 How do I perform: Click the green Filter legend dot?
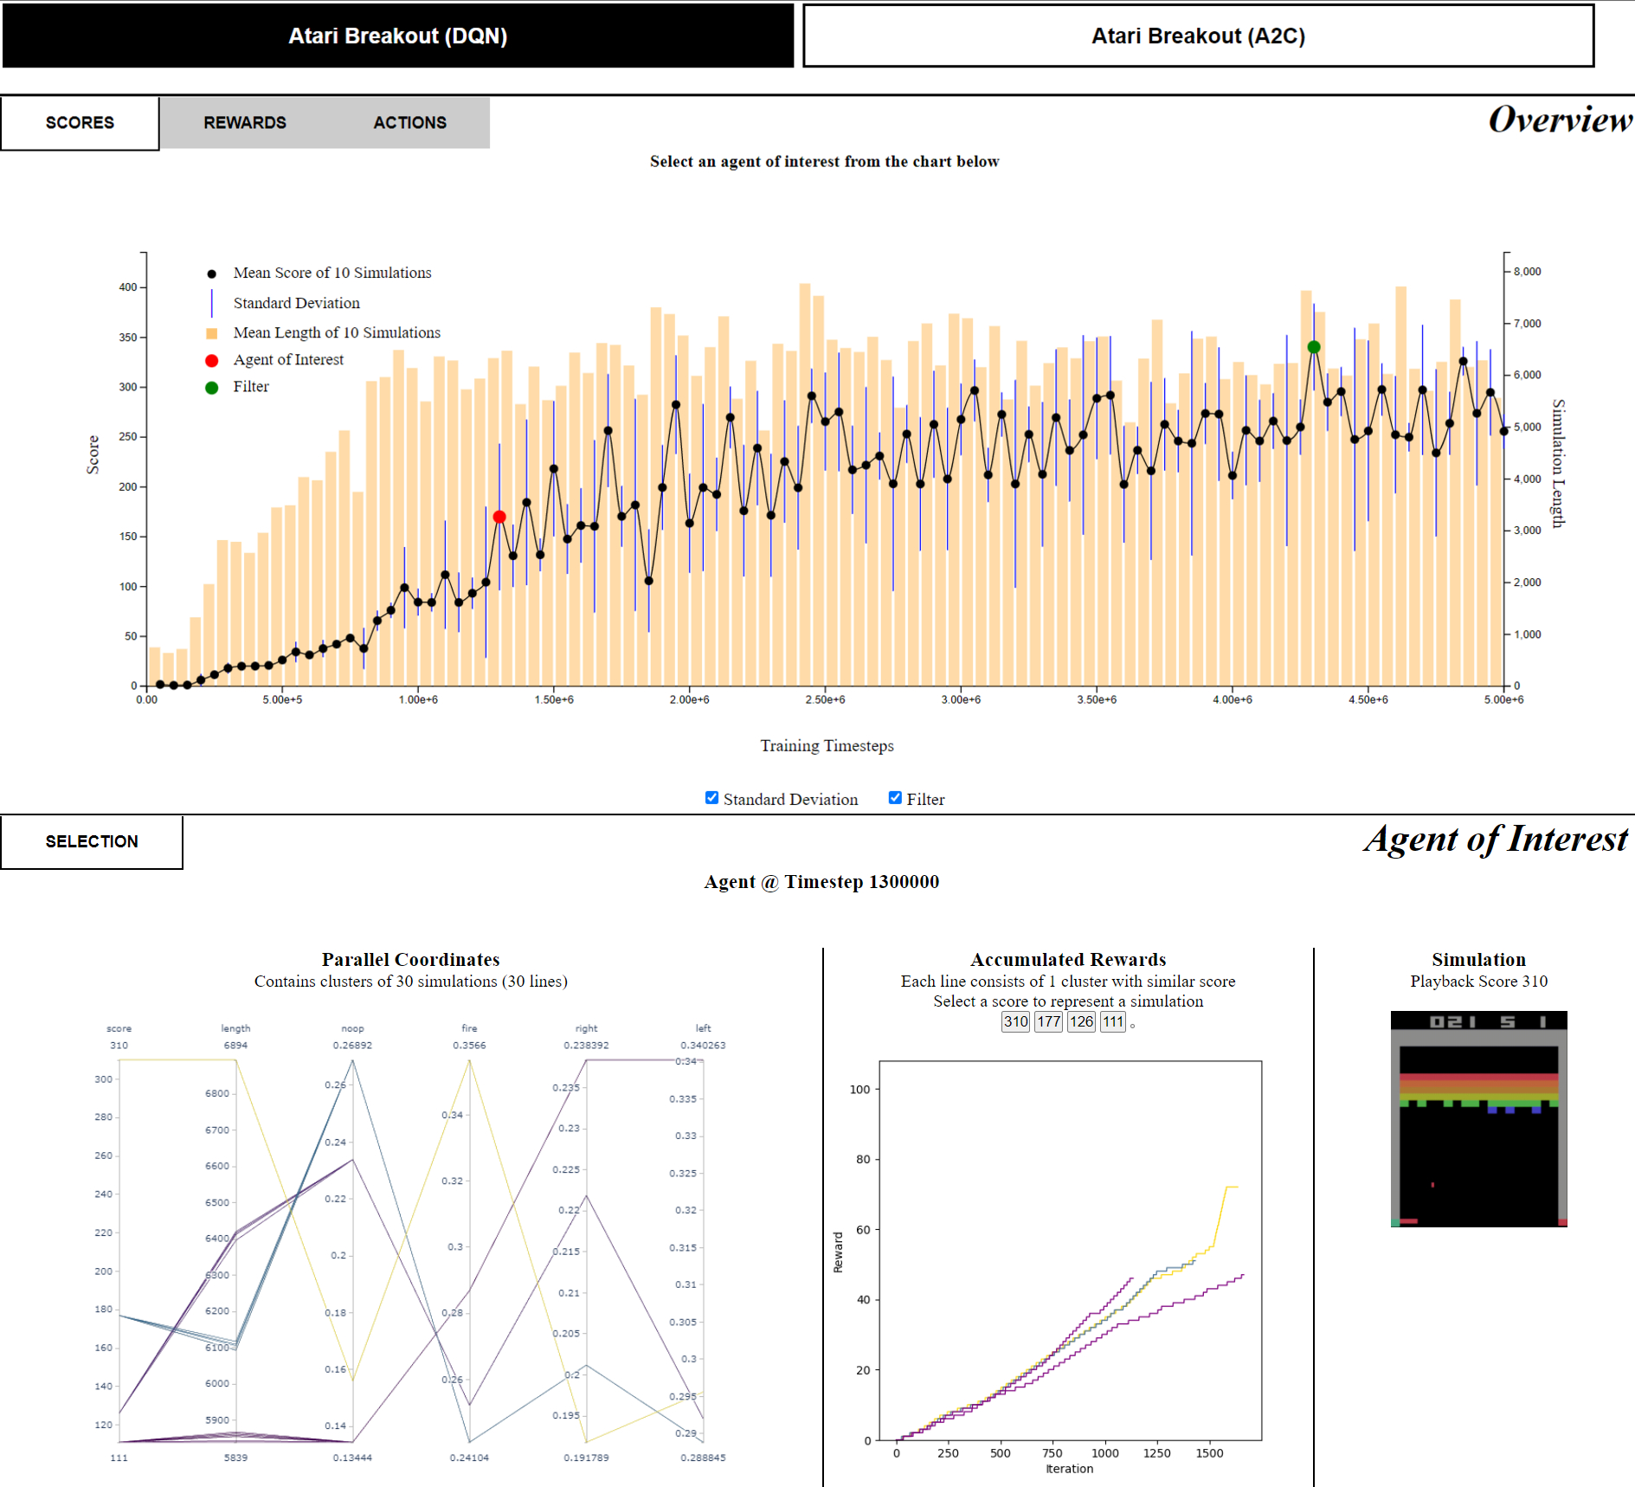pos(211,387)
